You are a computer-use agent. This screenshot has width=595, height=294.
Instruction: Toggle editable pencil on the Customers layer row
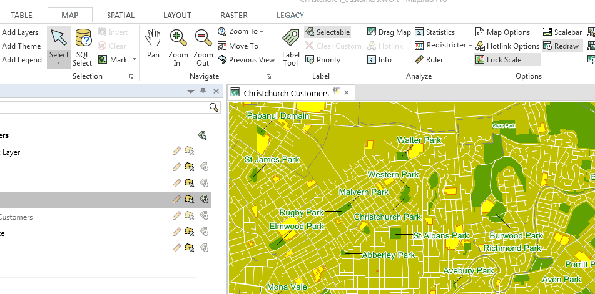coord(176,216)
